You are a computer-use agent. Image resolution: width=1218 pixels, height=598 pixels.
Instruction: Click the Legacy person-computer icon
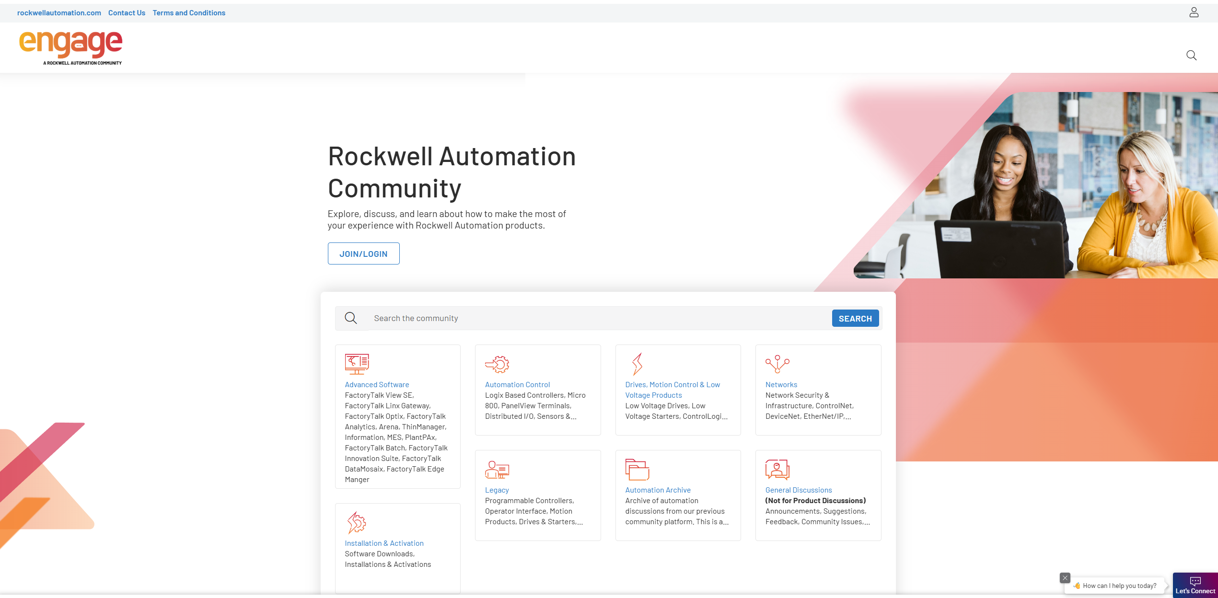point(497,470)
